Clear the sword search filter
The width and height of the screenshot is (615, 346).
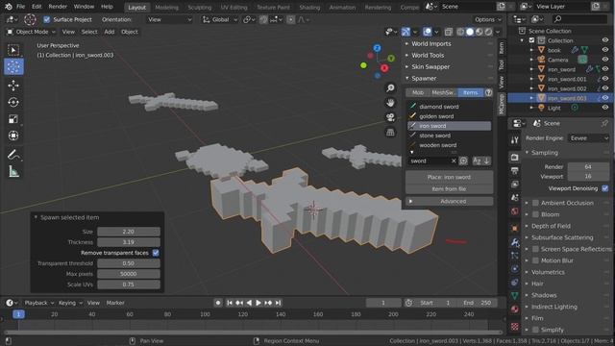click(454, 161)
